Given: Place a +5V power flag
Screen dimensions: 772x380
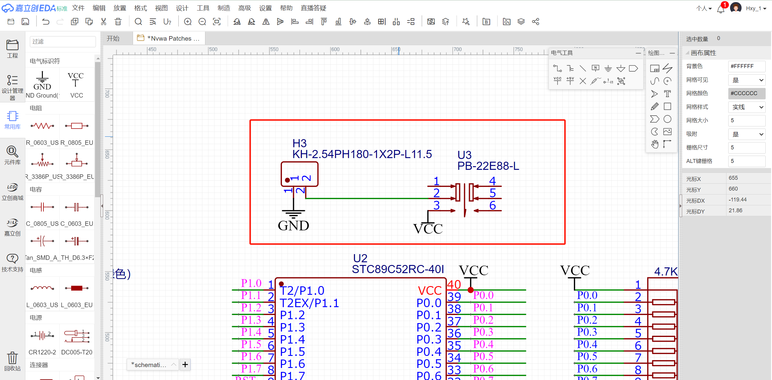Looking at the screenshot, I should click(x=570, y=81).
